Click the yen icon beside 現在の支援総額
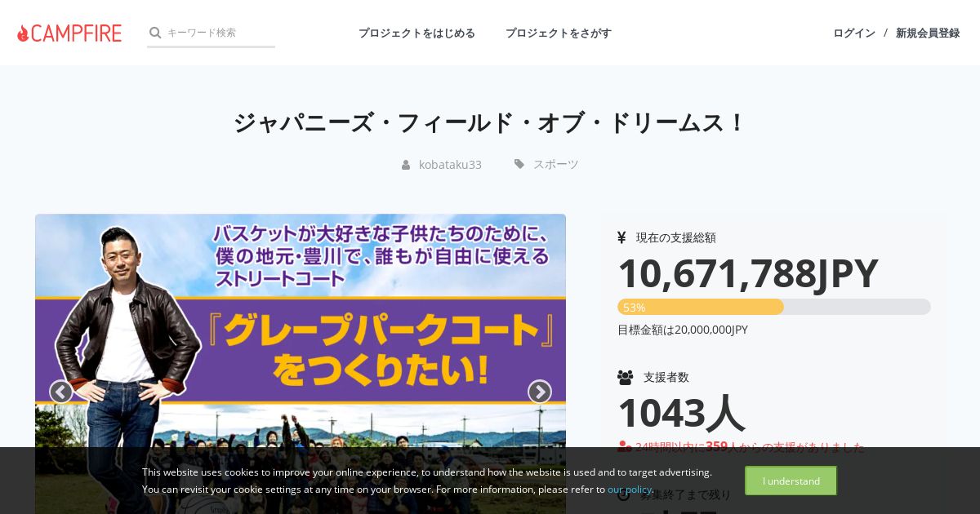The height and width of the screenshot is (514, 980). (x=621, y=237)
